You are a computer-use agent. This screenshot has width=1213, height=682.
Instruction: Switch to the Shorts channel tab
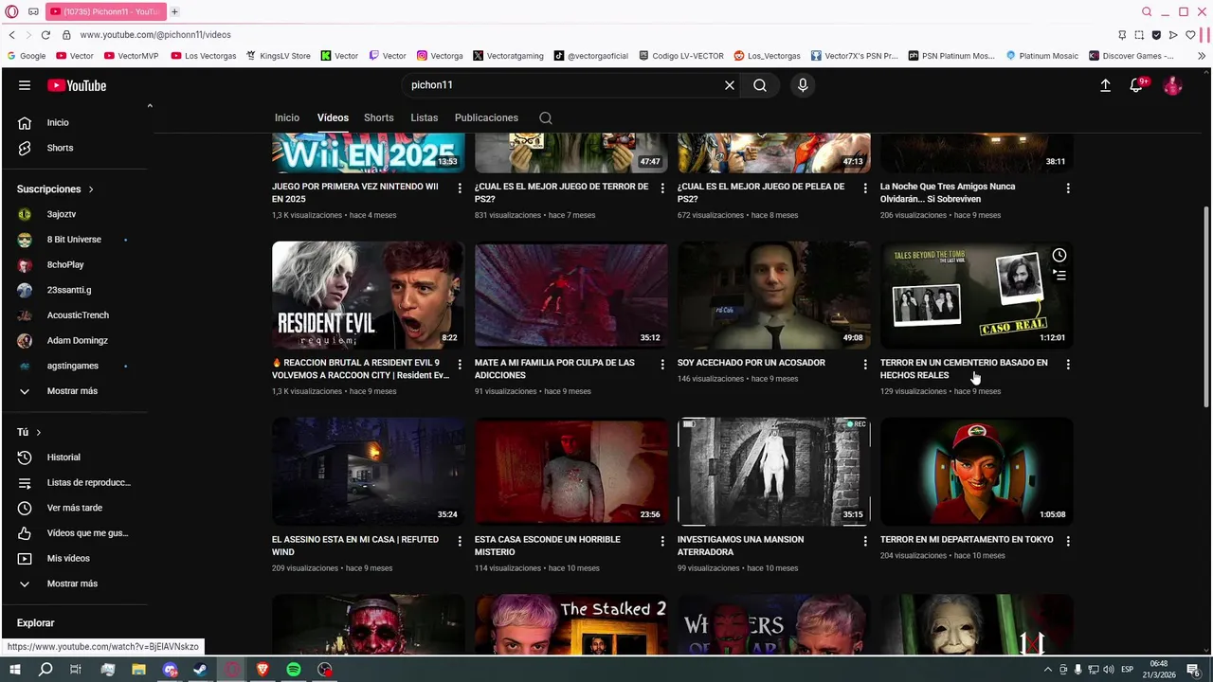click(379, 118)
